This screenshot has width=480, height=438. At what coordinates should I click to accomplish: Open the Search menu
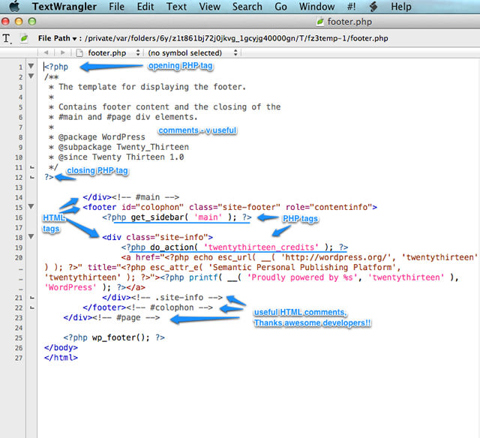click(247, 7)
